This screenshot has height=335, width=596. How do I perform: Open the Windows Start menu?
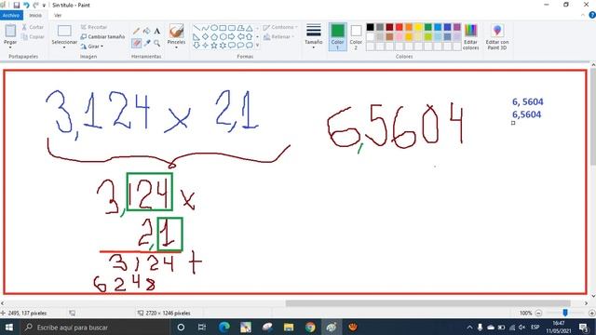pos(8,327)
